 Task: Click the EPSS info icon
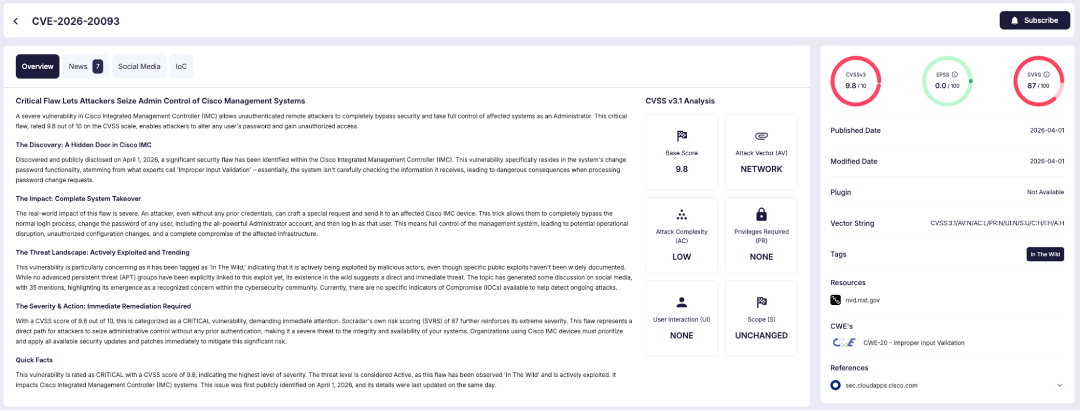pos(955,74)
